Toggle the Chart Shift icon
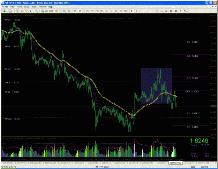218x169 pixels. pos(80,11)
